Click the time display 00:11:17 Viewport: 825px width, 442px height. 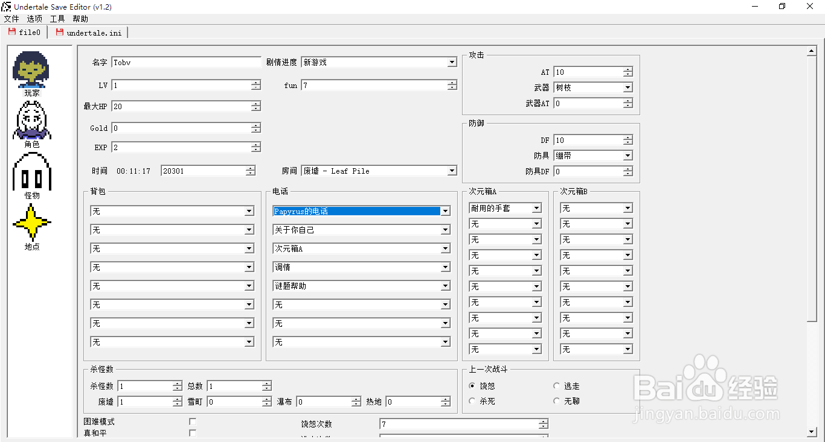pyautogui.click(x=133, y=171)
